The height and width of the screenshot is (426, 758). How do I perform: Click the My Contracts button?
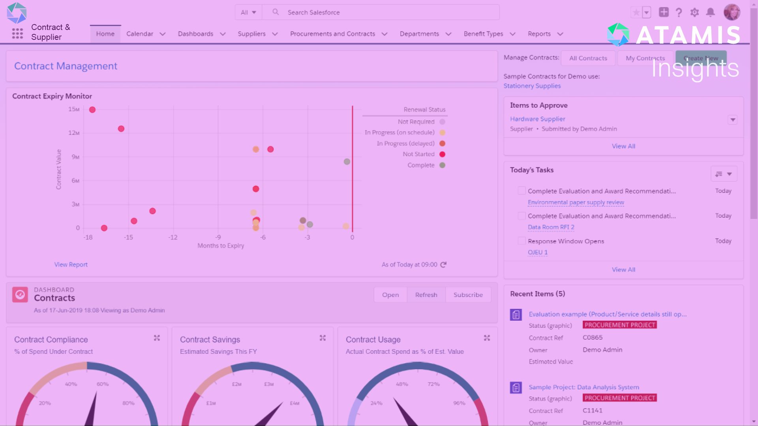point(645,58)
